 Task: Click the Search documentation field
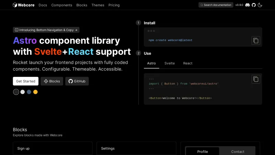click(216, 5)
